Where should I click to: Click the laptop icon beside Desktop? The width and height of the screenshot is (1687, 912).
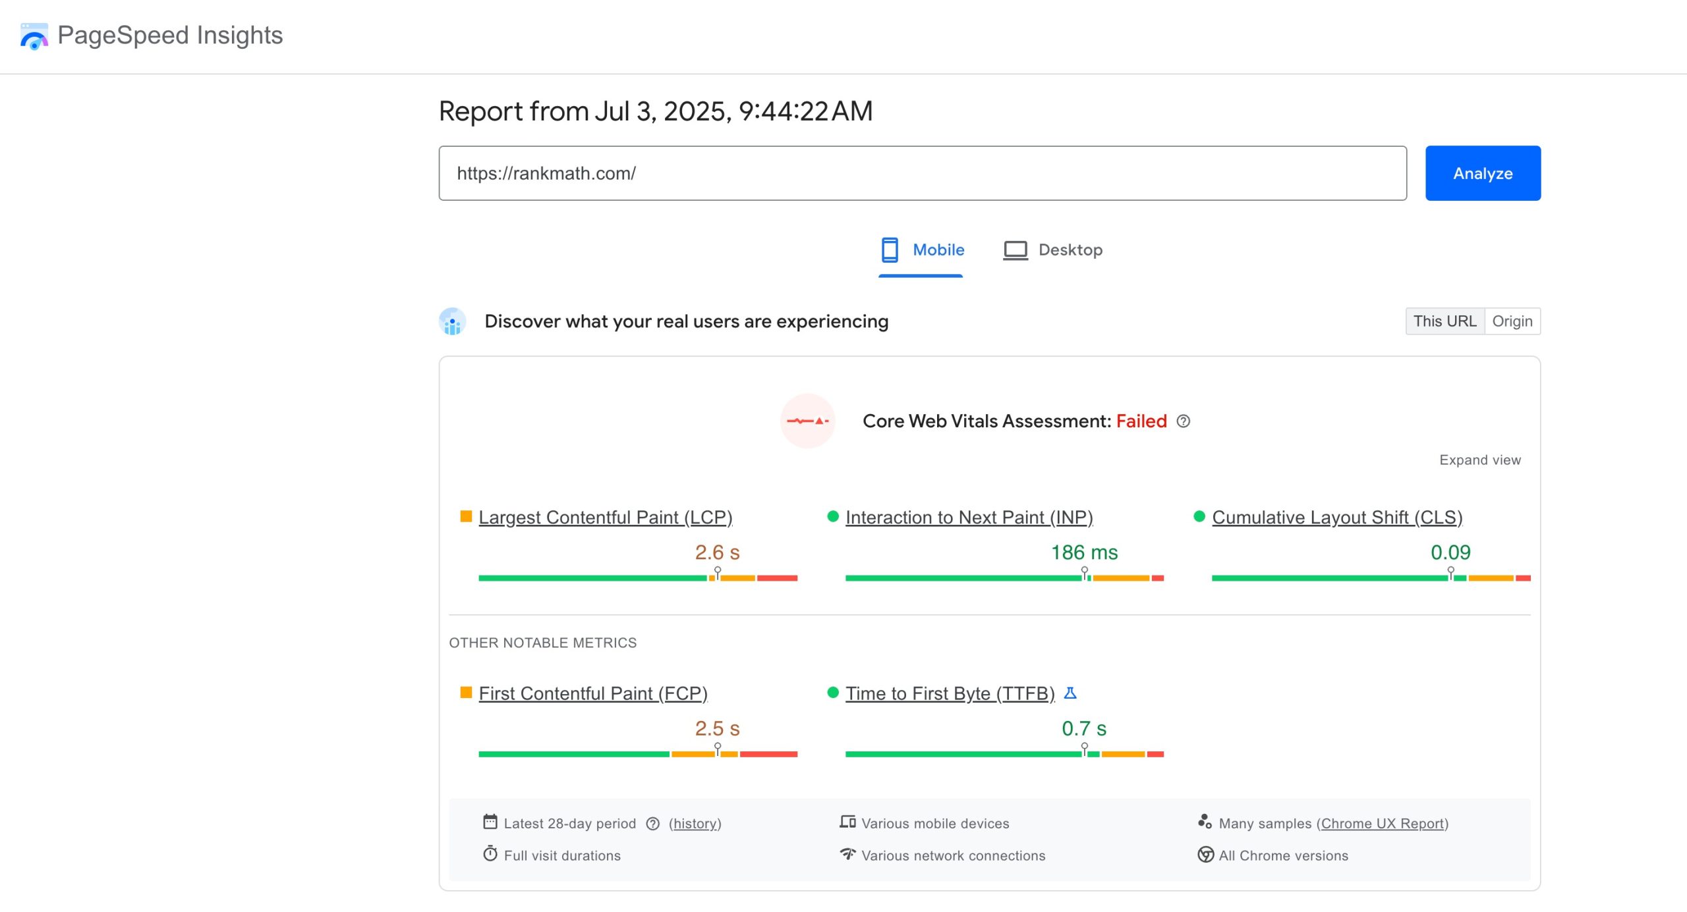click(1015, 250)
